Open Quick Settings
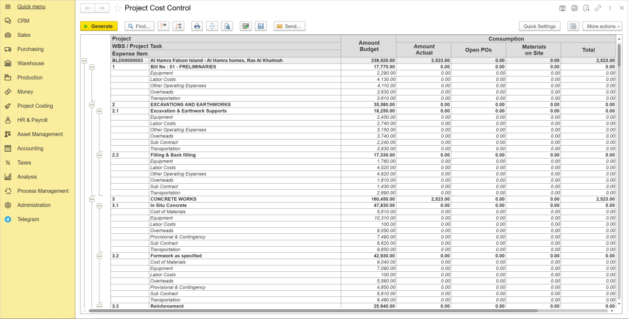This screenshot has width=628, height=319. point(540,26)
